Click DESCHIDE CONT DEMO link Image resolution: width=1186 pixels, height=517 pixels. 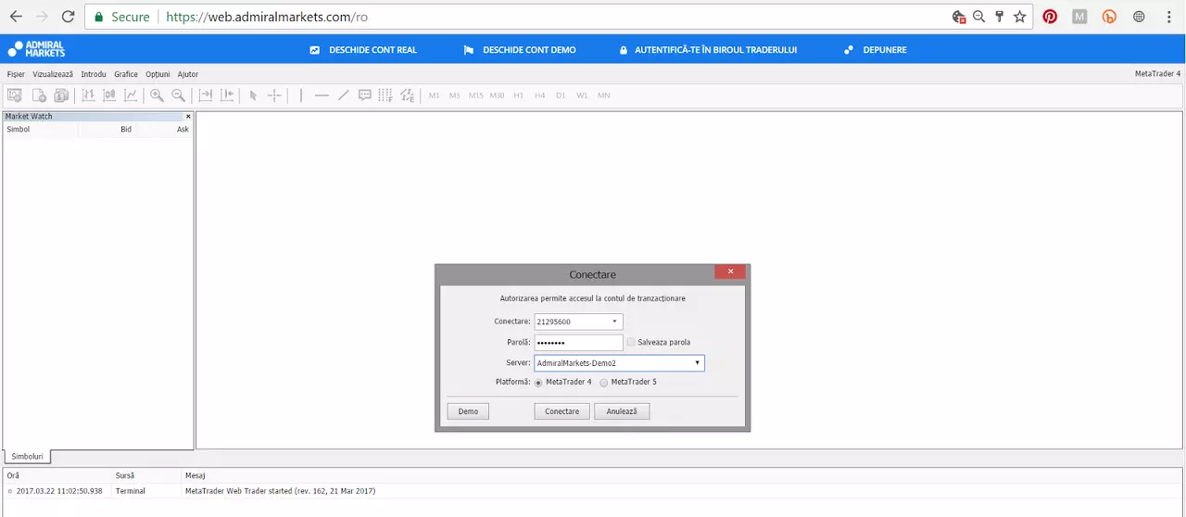(520, 50)
